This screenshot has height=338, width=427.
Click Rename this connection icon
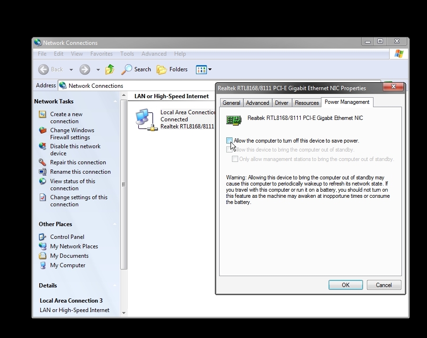pos(43,172)
